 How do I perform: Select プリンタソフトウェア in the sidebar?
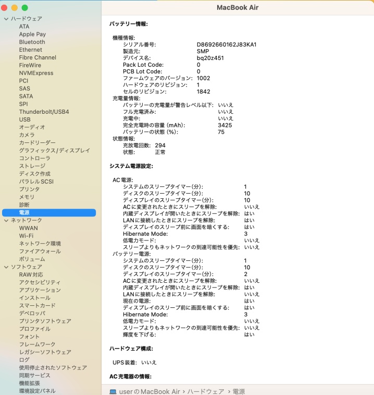pos(45,321)
